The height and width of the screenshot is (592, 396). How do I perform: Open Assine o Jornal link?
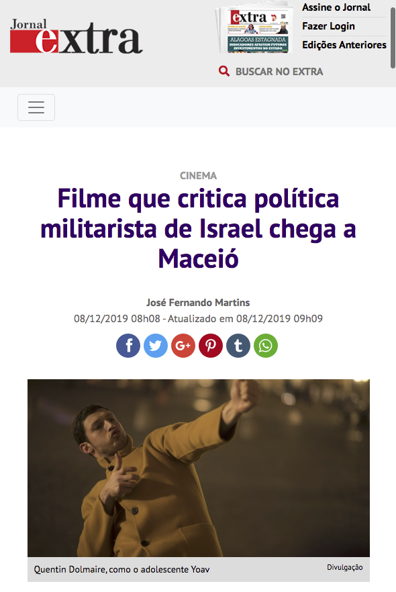(x=336, y=7)
